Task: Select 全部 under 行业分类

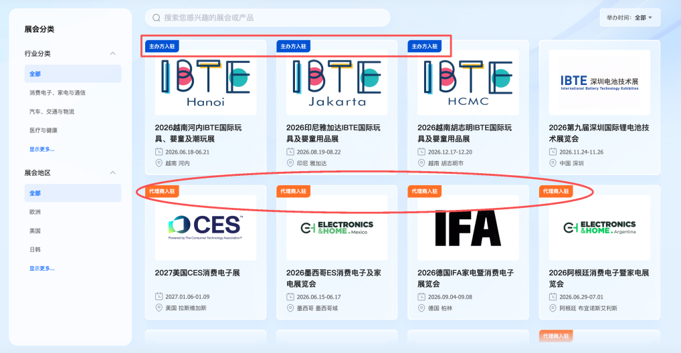Action: coord(73,74)
